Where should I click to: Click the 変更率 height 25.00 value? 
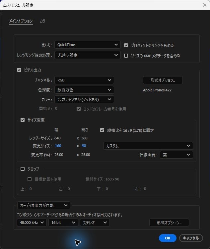[86, 155]
